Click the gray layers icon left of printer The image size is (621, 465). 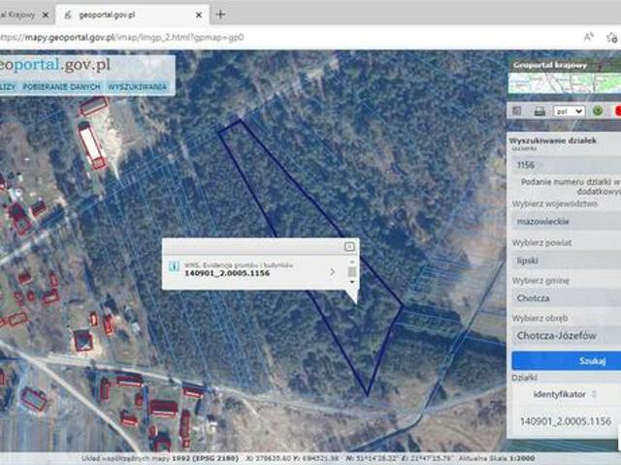pyautogui.click(x=518, y=110)
